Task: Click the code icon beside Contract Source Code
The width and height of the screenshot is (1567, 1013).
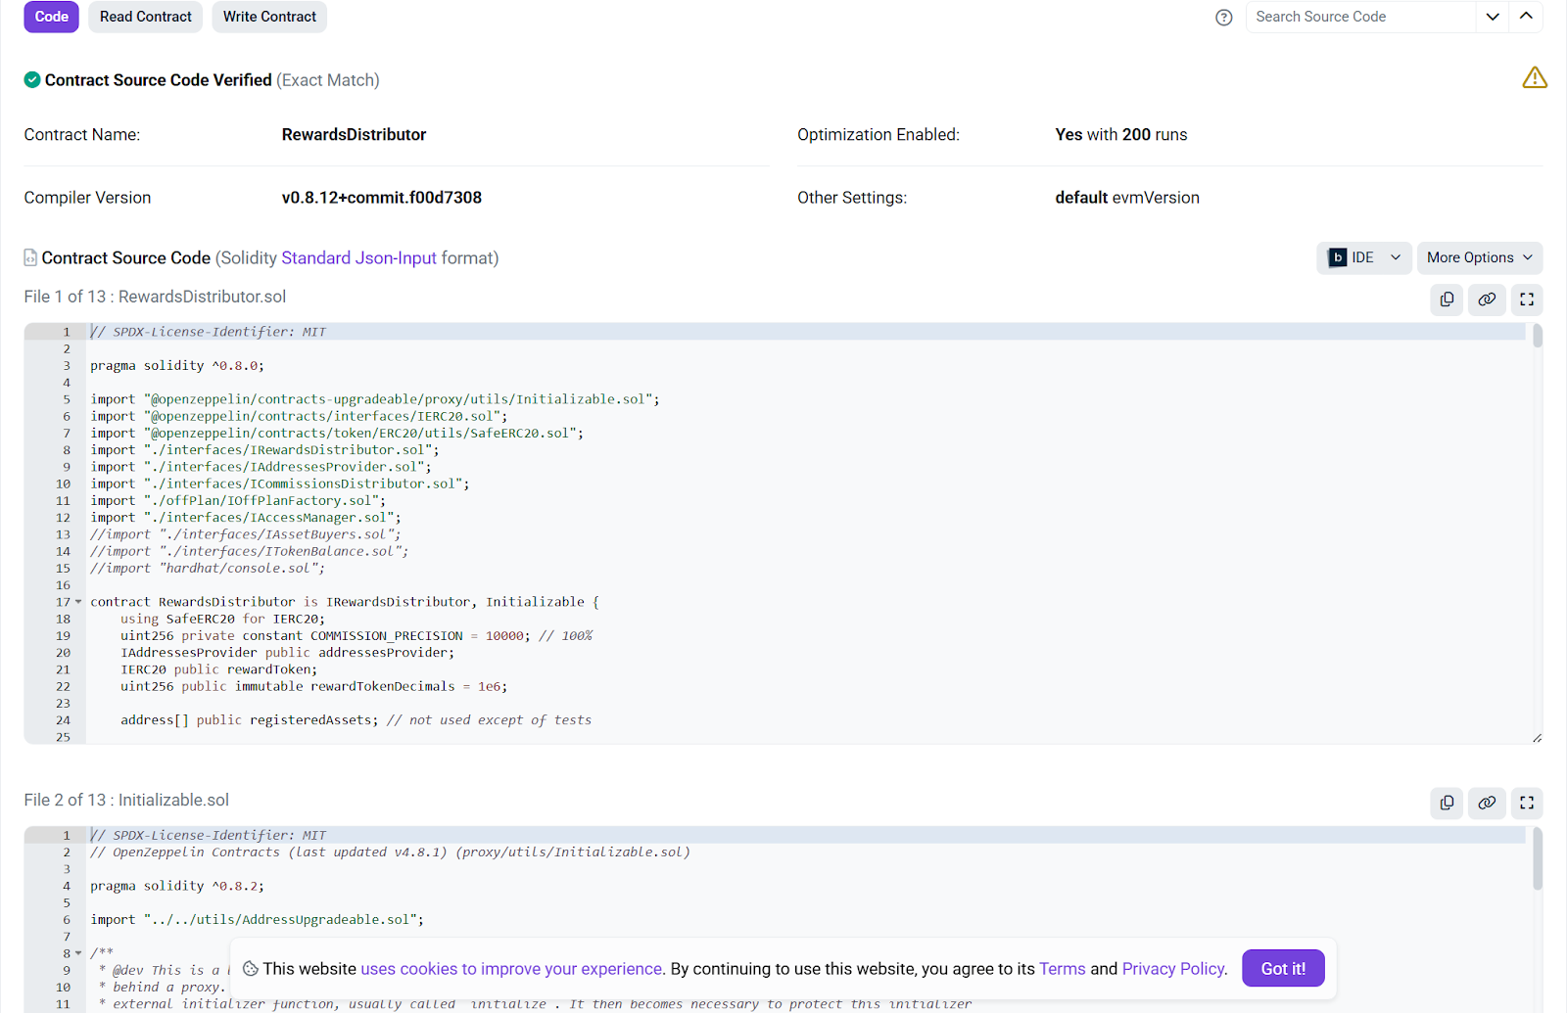Action: click(x=30, y=257)
